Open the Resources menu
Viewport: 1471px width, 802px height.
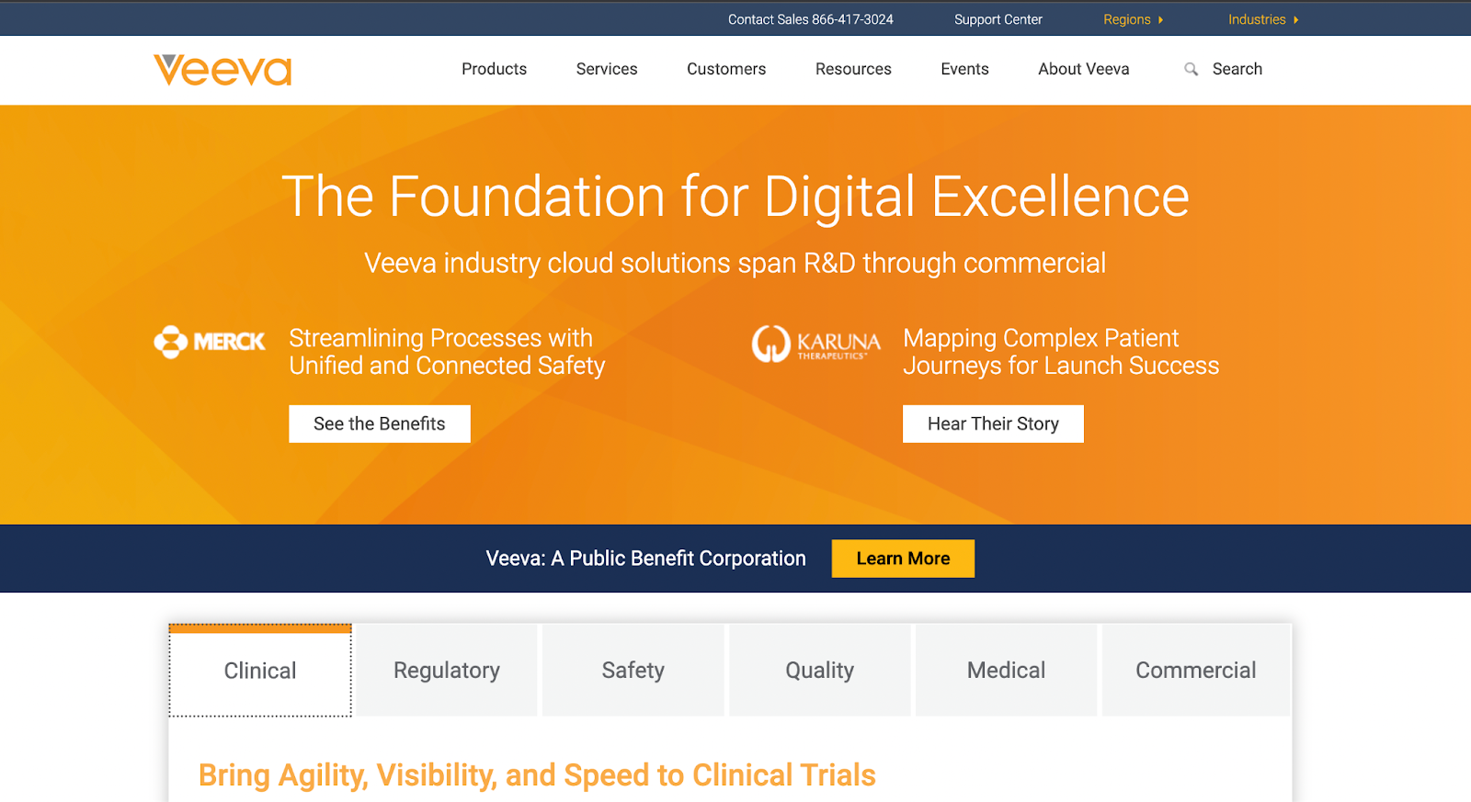(853, 69)
